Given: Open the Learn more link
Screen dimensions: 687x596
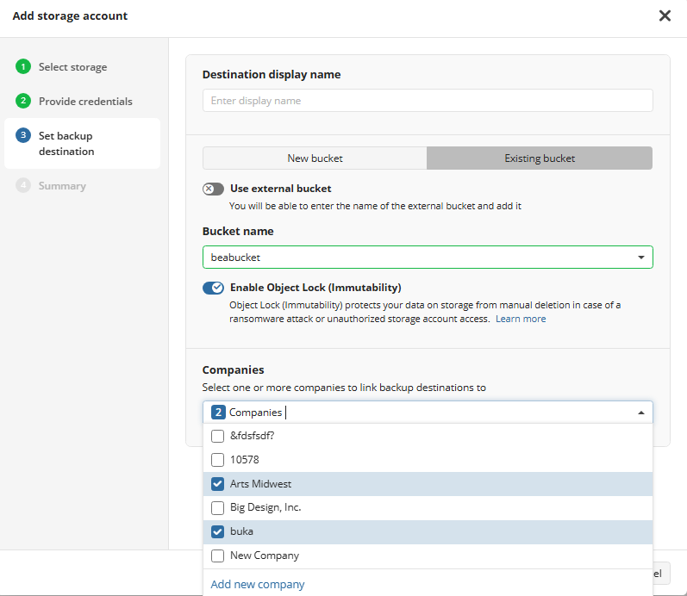Looking at the screenshot, I should 520,319.
